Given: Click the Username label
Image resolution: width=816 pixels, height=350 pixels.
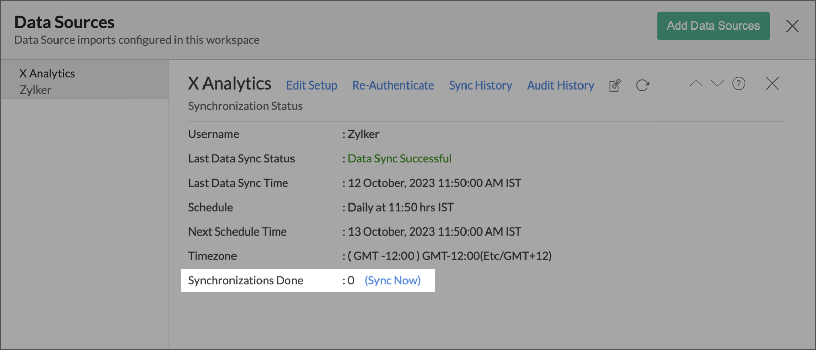Looking at the screenshot, I should tap(214, 134).
